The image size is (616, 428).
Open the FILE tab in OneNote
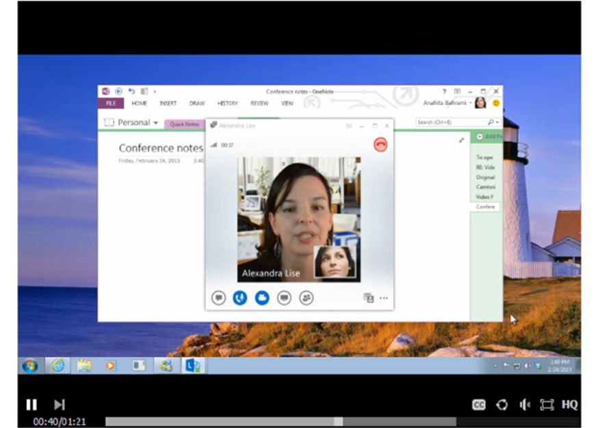(x=111, y=103)
